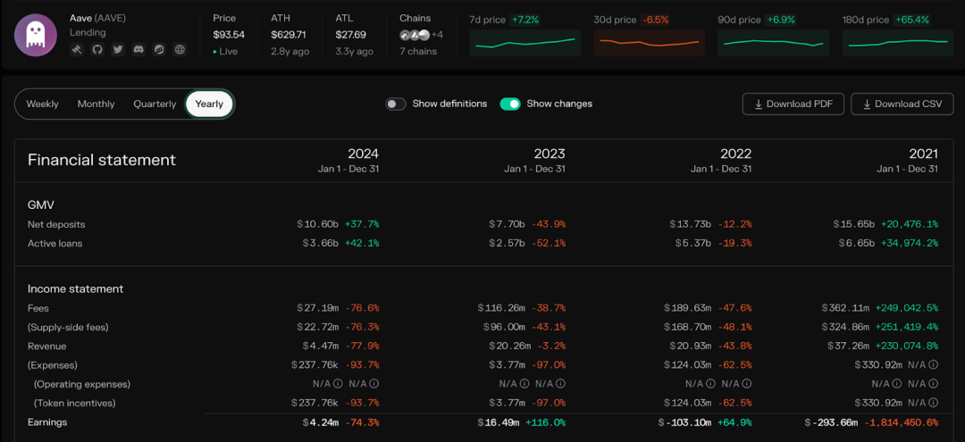965x442 pixels.
Task: Click the chart analytics icon under Lending
Action: pos(159,50)
